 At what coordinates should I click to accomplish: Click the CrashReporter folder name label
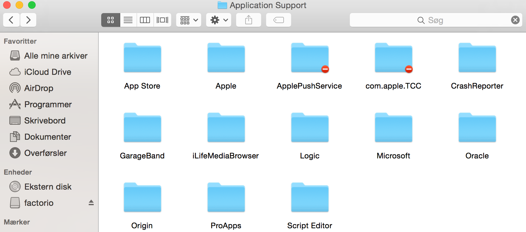[477, 86]
